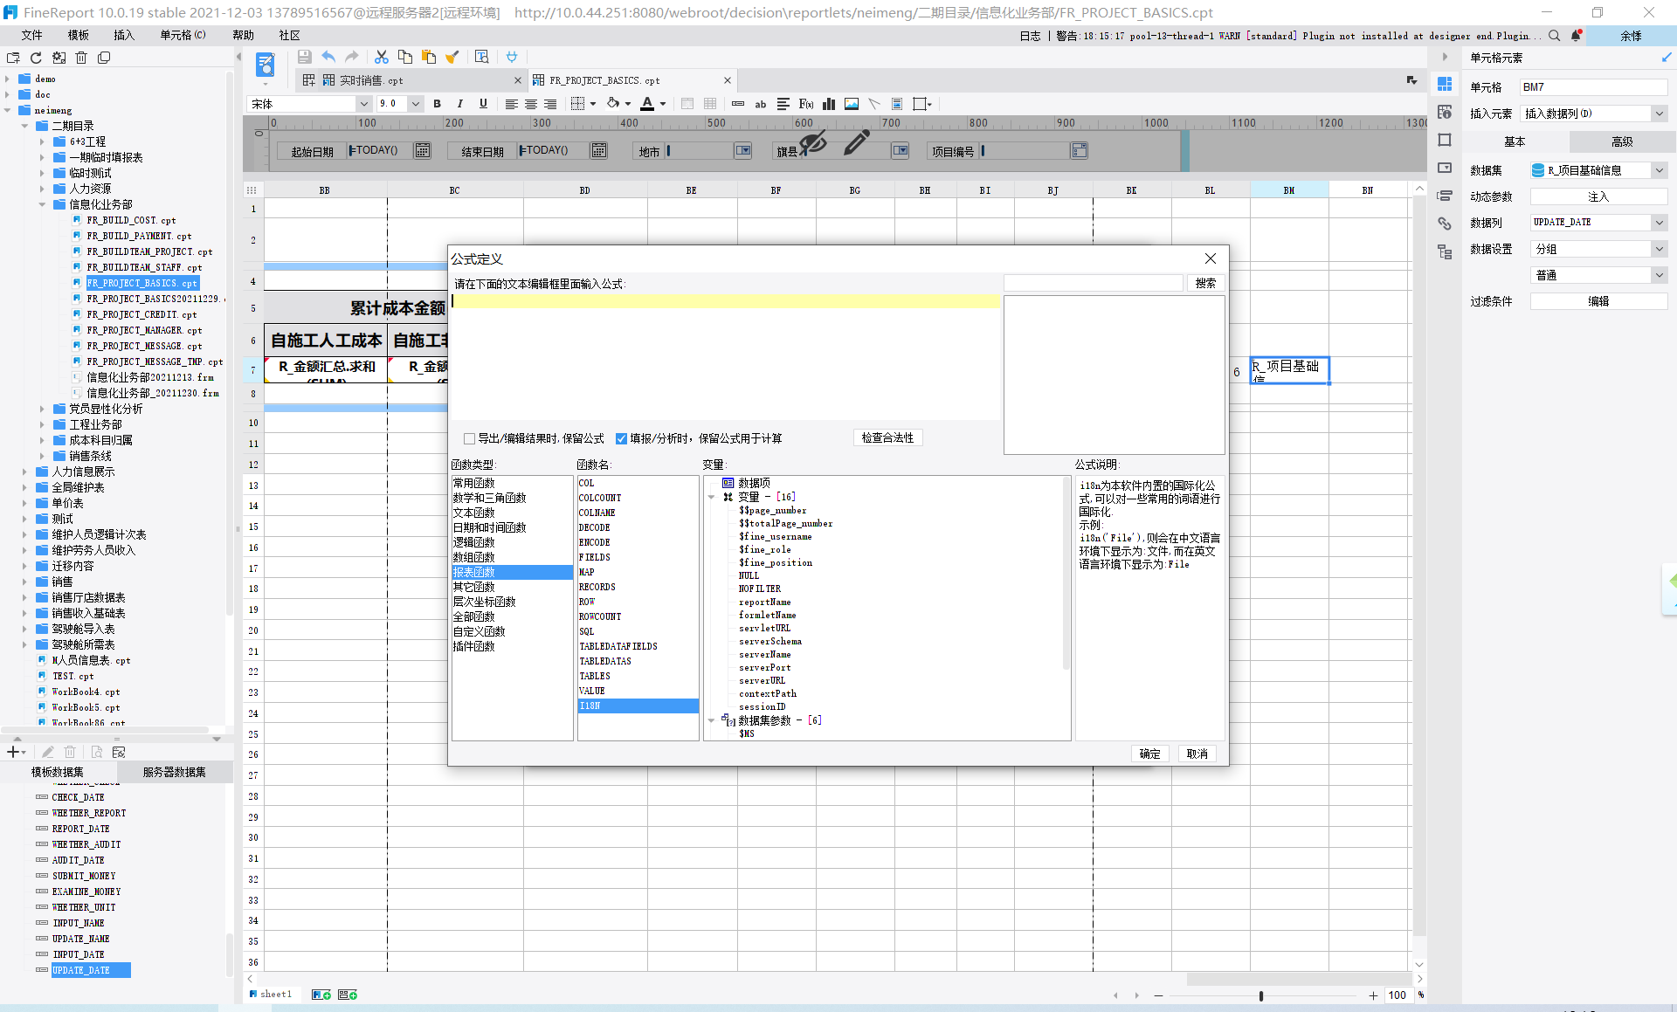Click the copy icon in toolbar
Image resolution: width=1677 pixels, height=1012 pixels.
coord(405,57)
